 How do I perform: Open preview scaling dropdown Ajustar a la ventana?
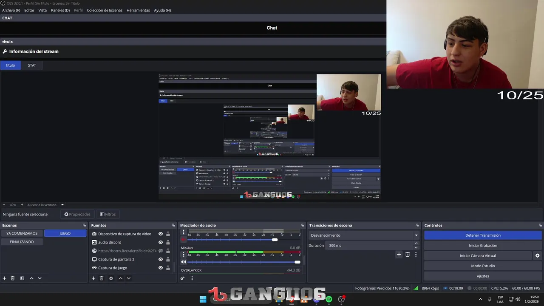pos(45,205)
